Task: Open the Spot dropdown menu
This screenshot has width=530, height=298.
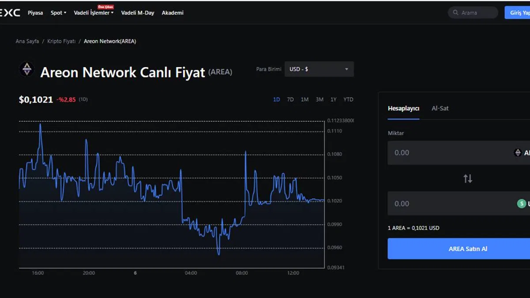Action: 58,13
